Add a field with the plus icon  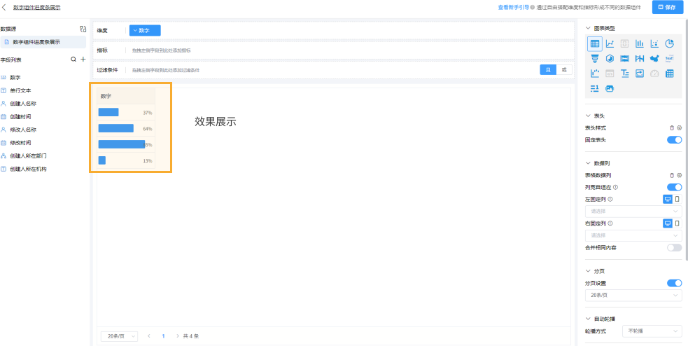pos(83,60)
